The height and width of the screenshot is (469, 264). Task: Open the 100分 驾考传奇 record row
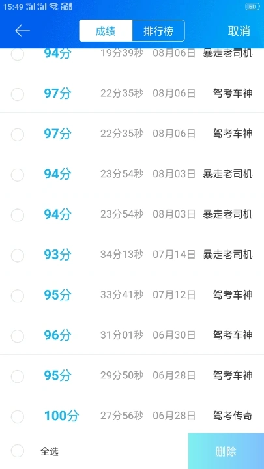coord(132,416)
